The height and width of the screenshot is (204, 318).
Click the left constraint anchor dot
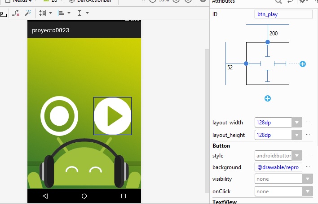[246, 64]
